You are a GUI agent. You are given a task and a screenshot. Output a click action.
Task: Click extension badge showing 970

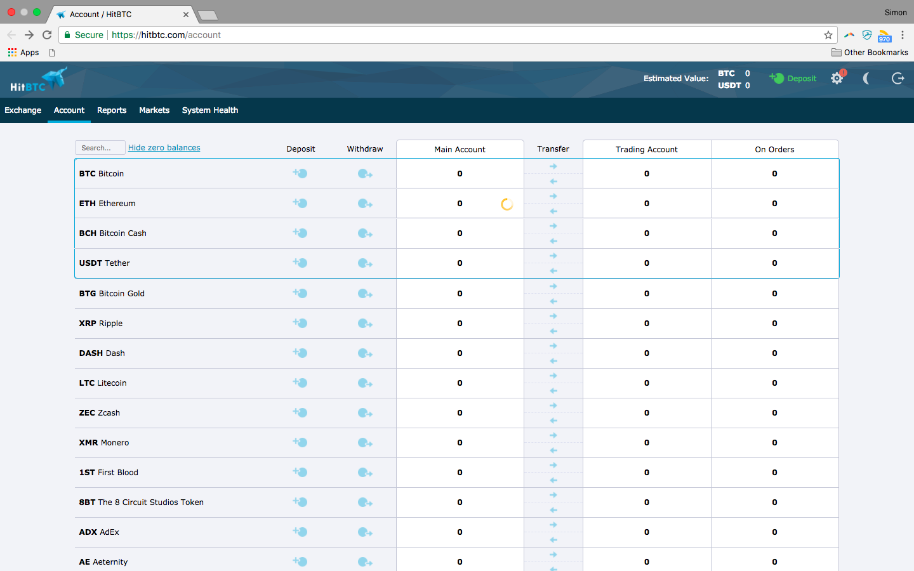coord(885,36)
